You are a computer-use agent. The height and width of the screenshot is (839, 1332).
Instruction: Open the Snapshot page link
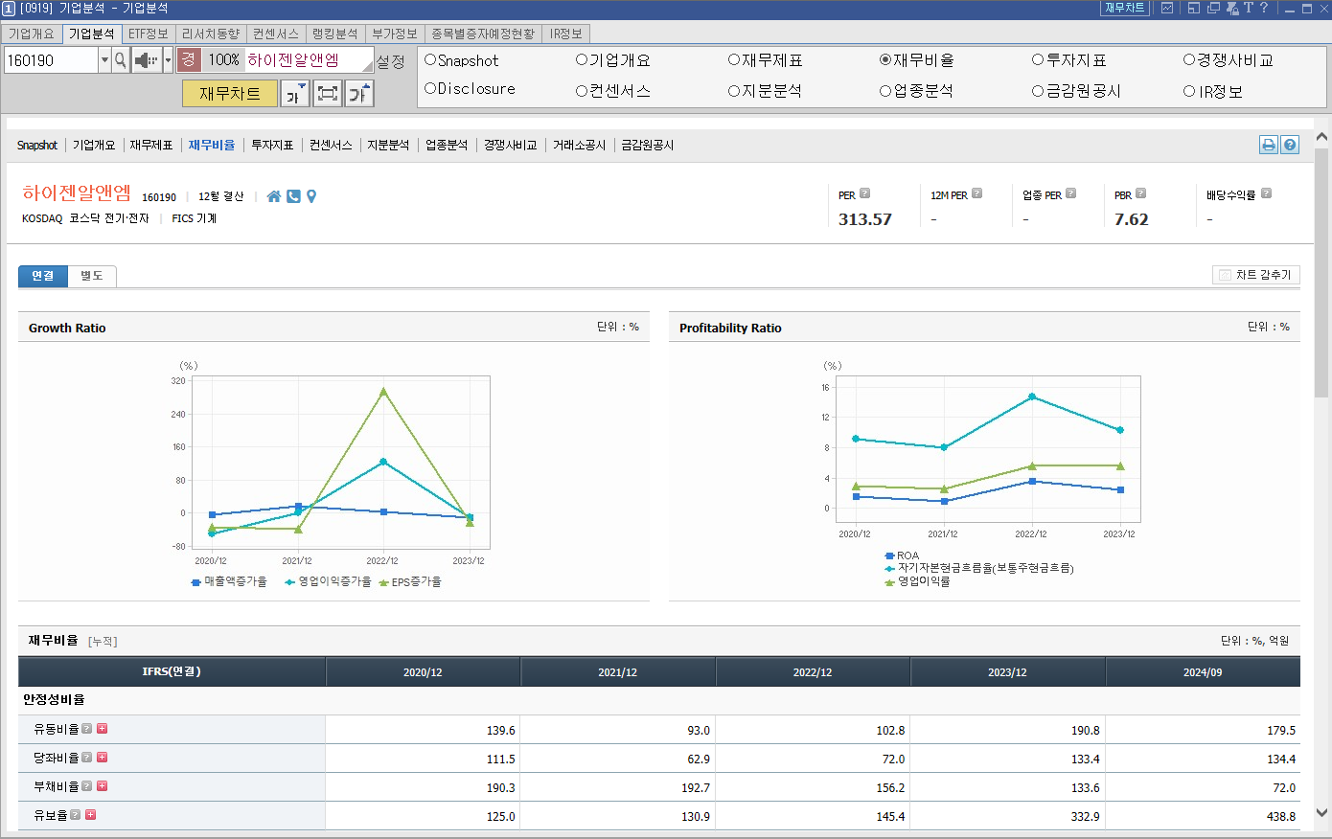(37, 146)
